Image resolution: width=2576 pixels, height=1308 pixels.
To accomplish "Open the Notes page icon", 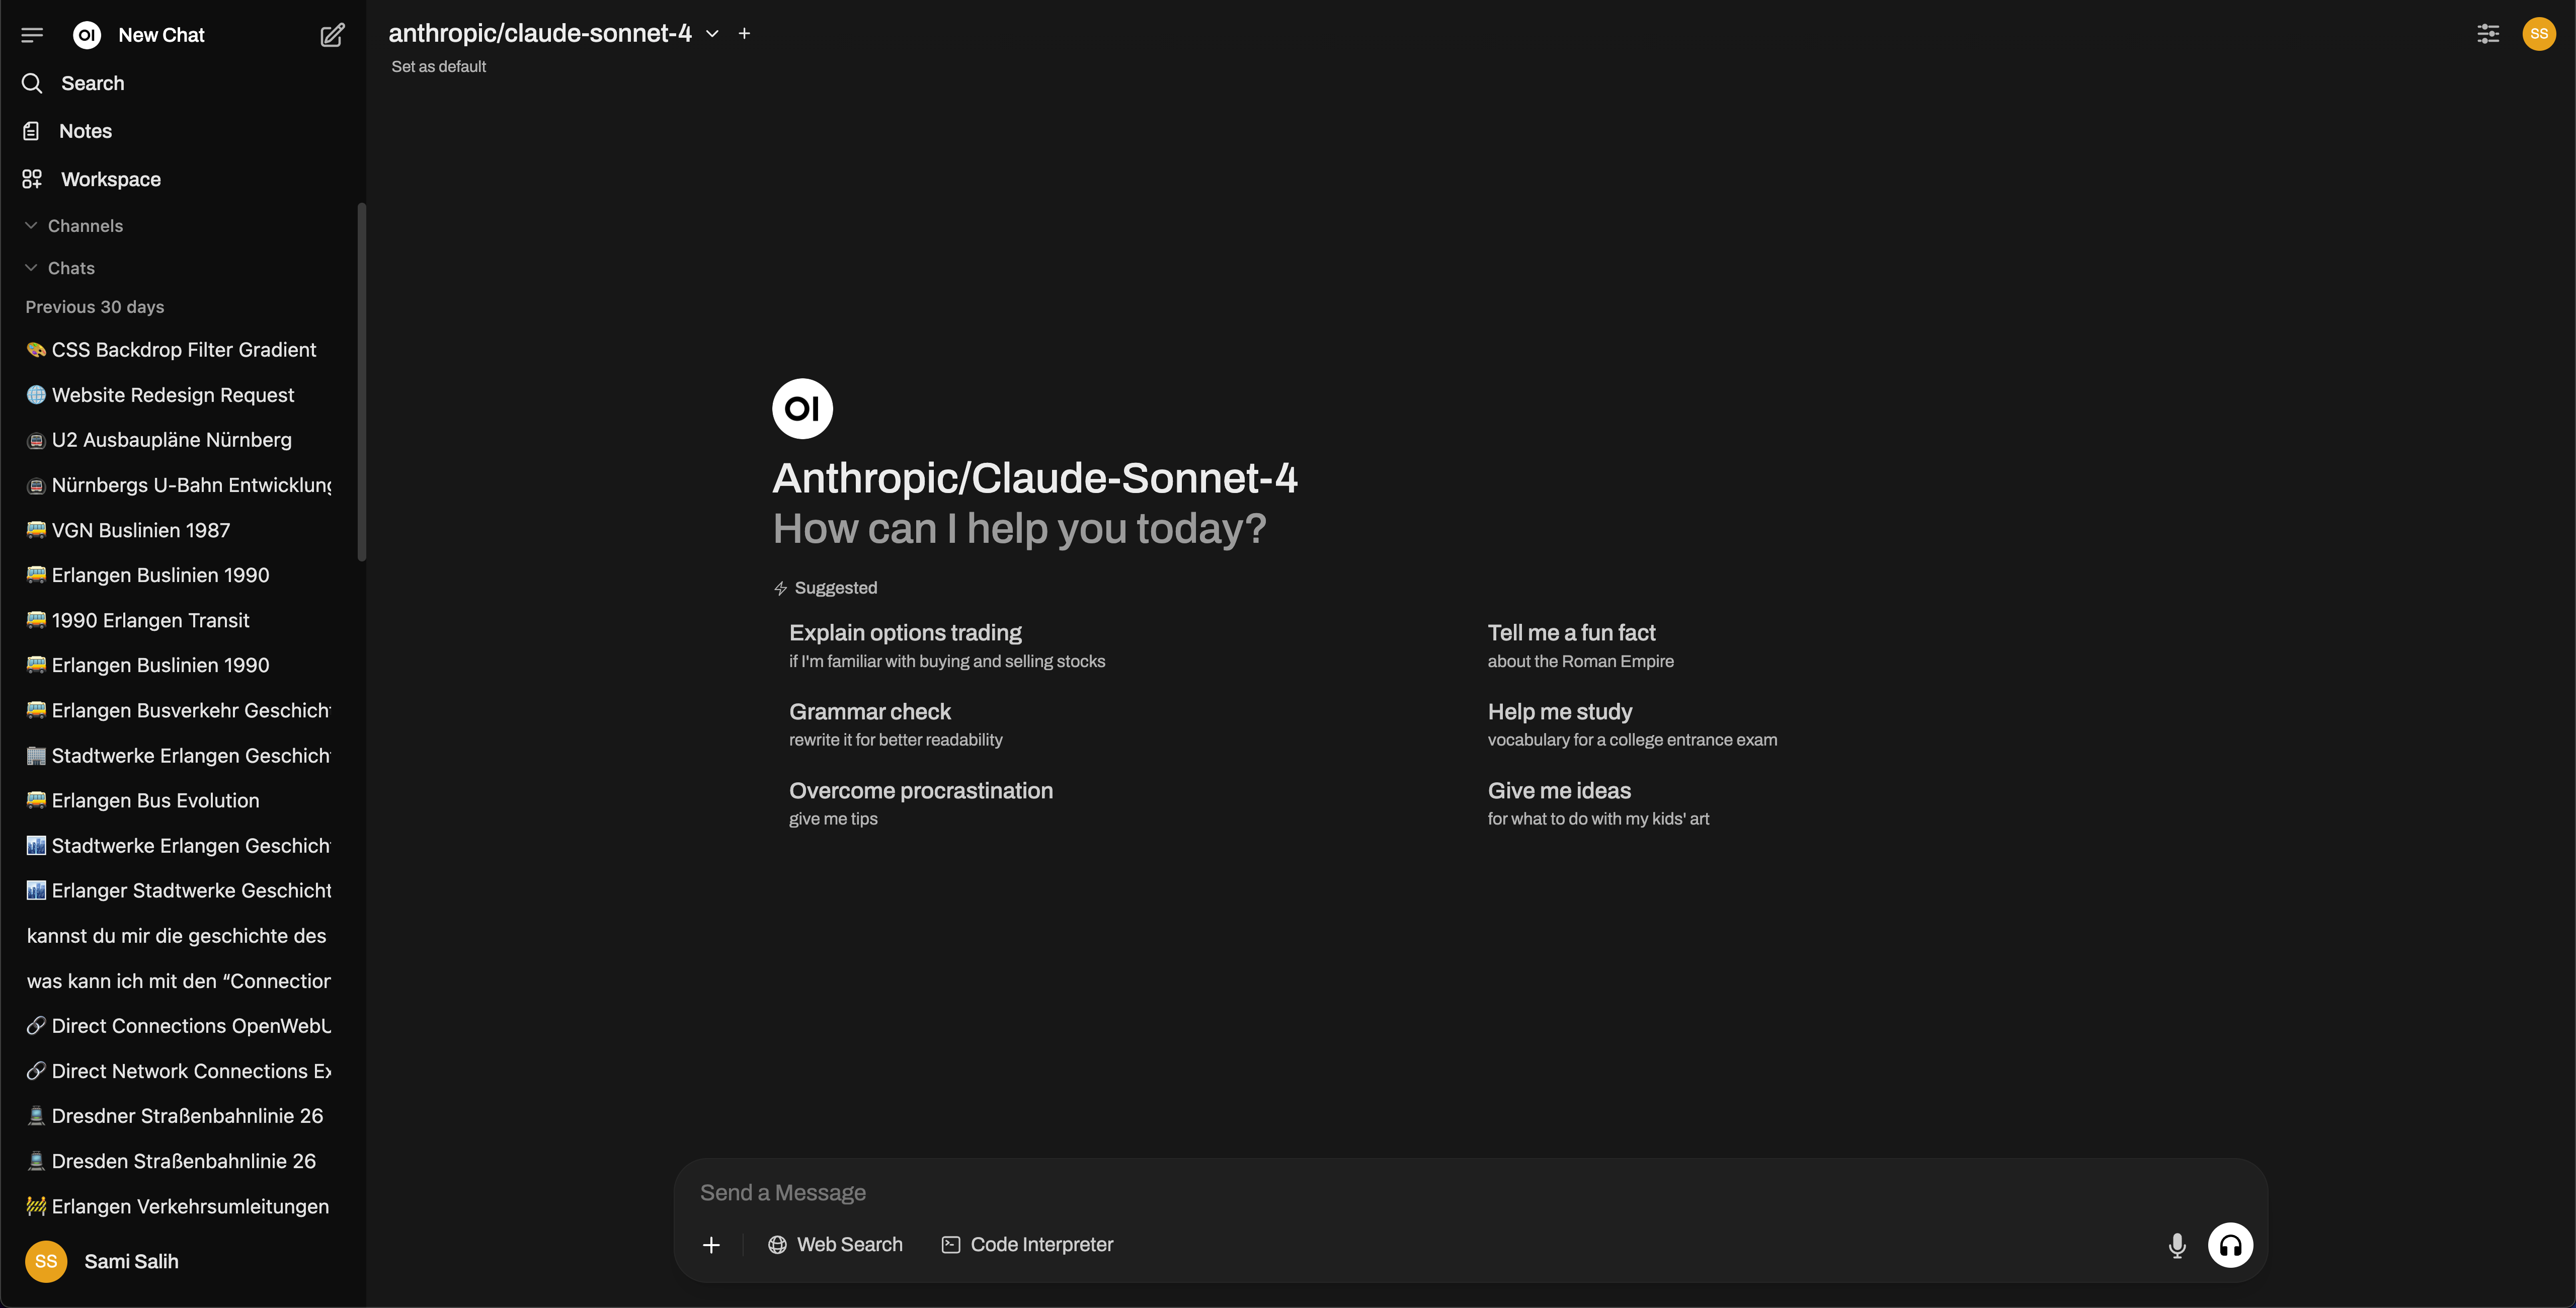I will (32, 131).
